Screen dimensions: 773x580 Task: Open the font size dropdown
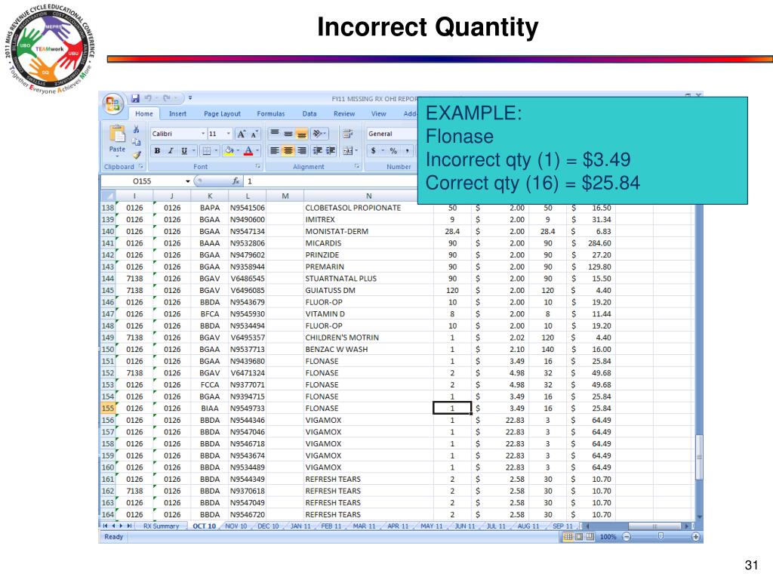228,134
